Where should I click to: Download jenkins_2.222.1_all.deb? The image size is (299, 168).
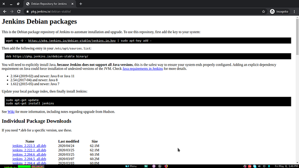pyautogui.click(x=29, y=150)
